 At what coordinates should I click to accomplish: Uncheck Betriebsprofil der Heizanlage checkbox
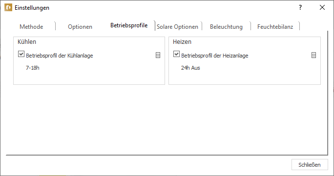pyautogui.click(x=176, y=54)
